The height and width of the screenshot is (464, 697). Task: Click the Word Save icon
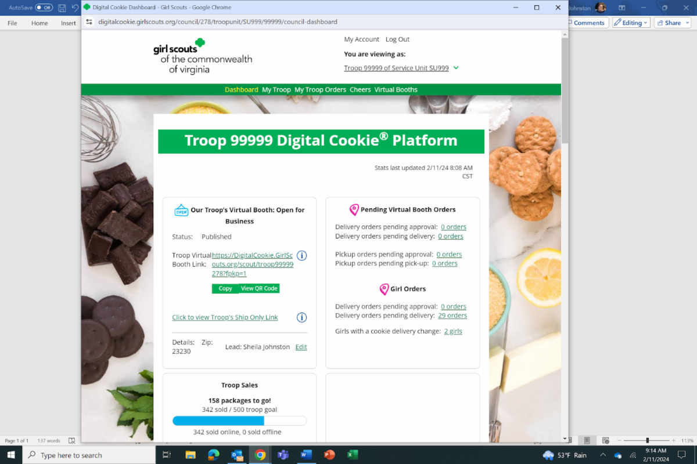(x=62, y=8)
